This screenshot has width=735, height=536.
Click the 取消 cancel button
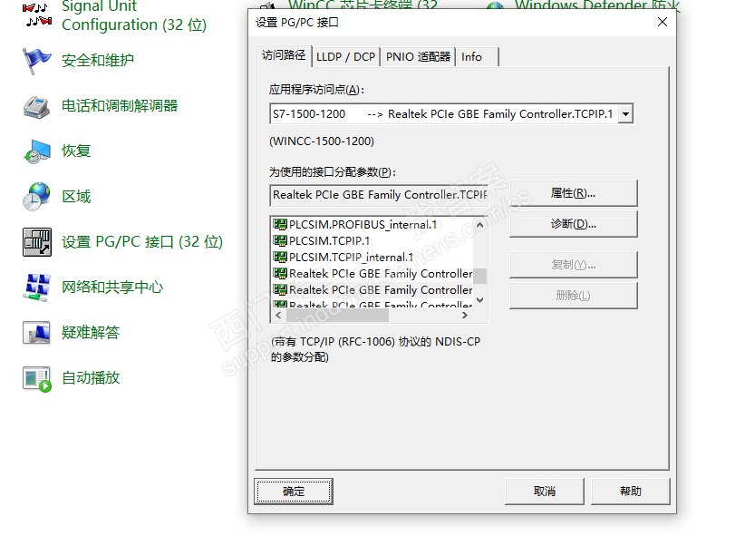tap(544, 492)
